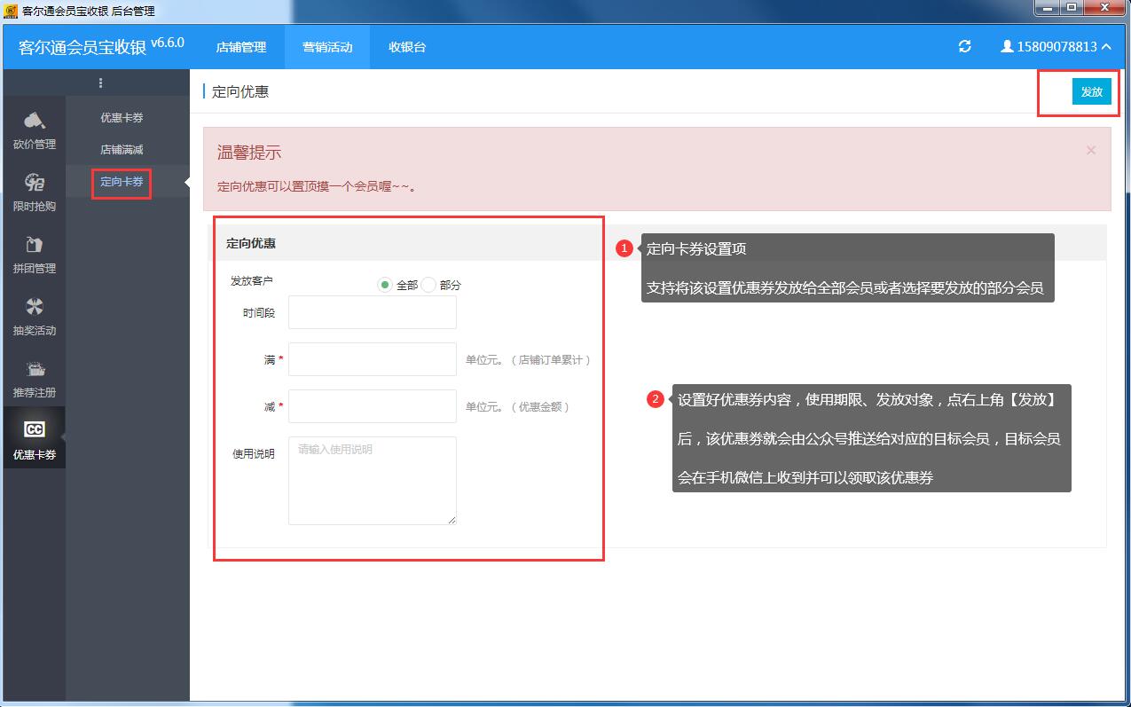The image size is (1131, 707).
Task: Click the refresh icon in top bar
Action: tap(965, 47)
